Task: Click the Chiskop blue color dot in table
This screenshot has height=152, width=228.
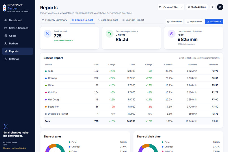Action: (46, 78)
